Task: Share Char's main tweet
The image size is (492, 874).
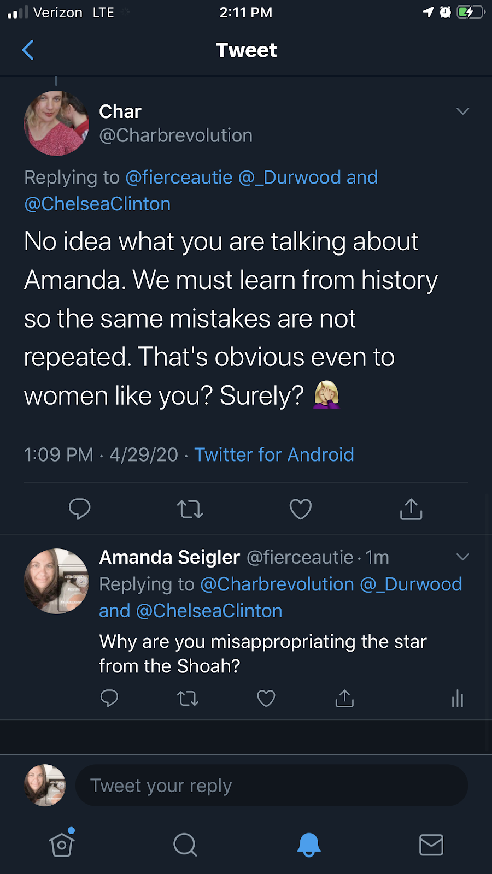Action: (411, 509)
